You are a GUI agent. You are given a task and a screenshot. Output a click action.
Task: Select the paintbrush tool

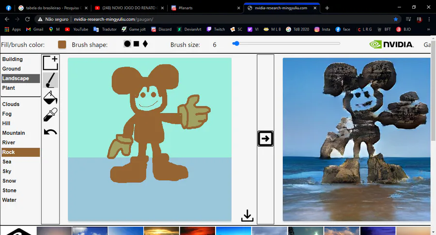click(x=50, y=80)
